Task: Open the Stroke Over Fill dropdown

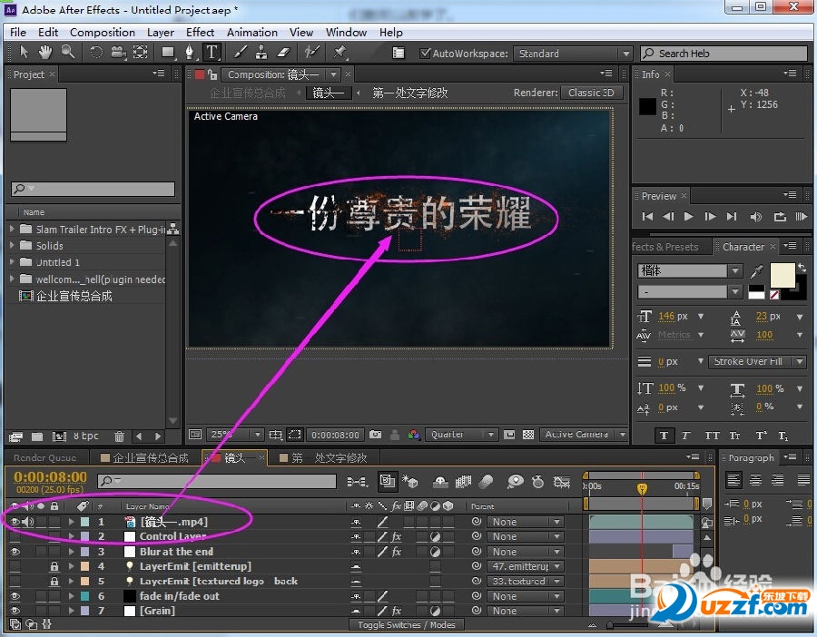Action: pyautogui.click(x=756, y=361)
